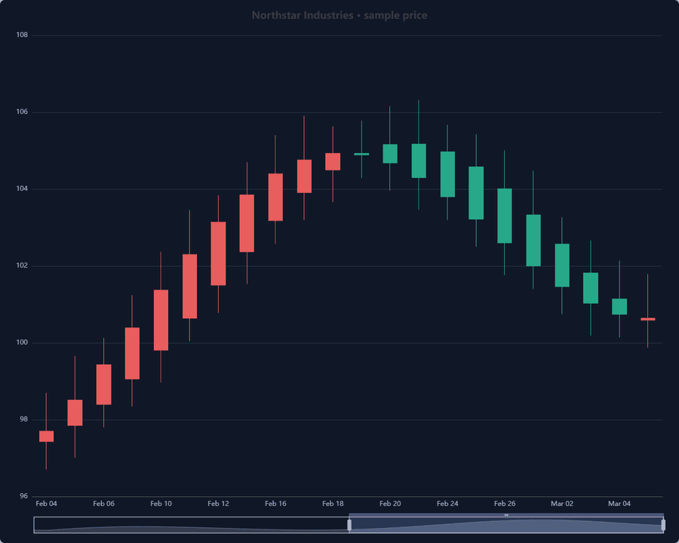679x543 pixels.
Task: Click the 108 y-axis label
Action: click(x=22, y=35)
